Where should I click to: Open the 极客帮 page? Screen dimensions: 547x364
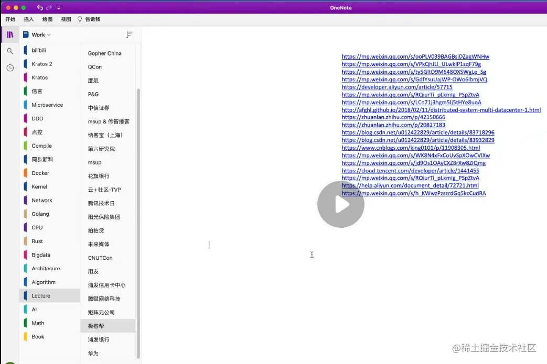click(108, 326)
